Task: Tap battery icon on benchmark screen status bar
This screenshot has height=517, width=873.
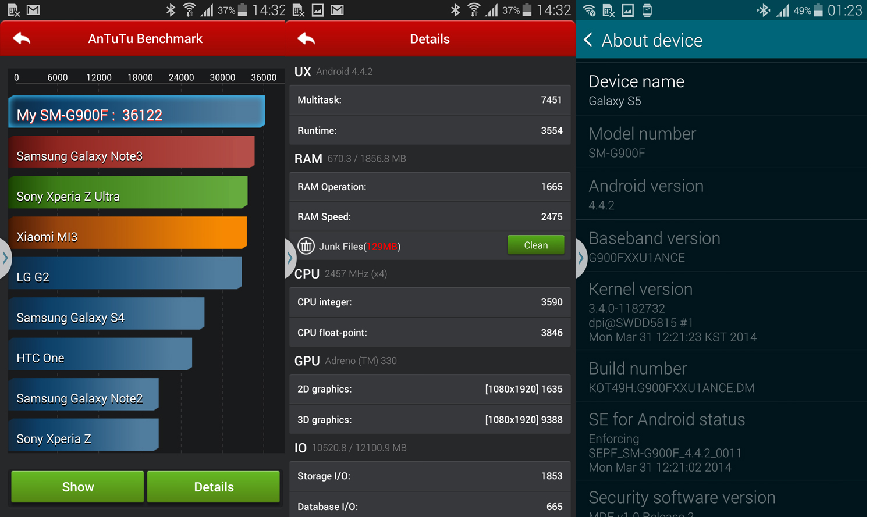Action: pyautogui.click(x=243, y=10)
